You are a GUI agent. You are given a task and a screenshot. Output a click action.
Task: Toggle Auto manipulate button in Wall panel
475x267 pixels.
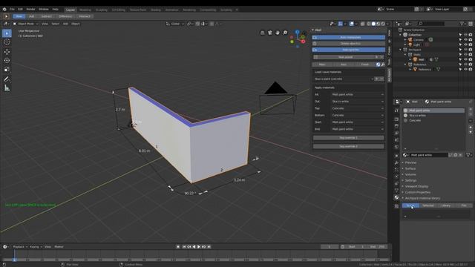pos(349,38)
